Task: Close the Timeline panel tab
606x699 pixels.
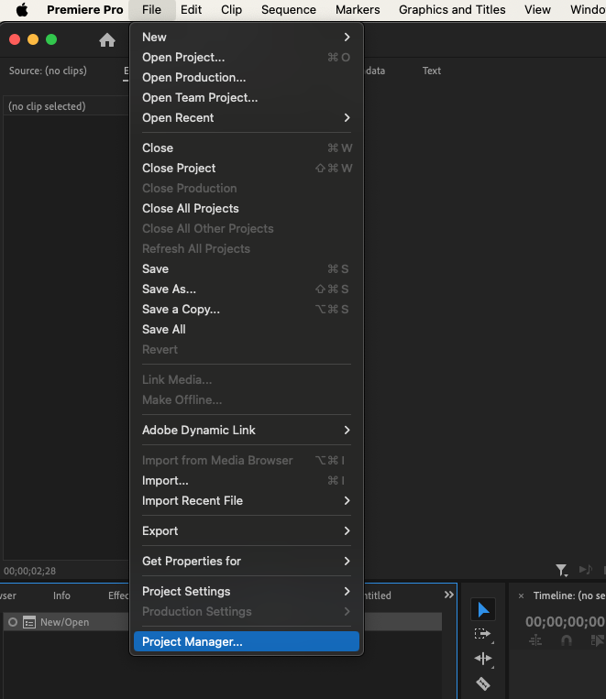Action: (521, 595)
